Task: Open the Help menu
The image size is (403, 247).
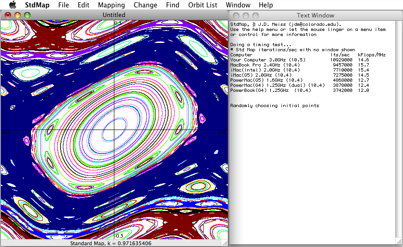Action: point(266,5)
